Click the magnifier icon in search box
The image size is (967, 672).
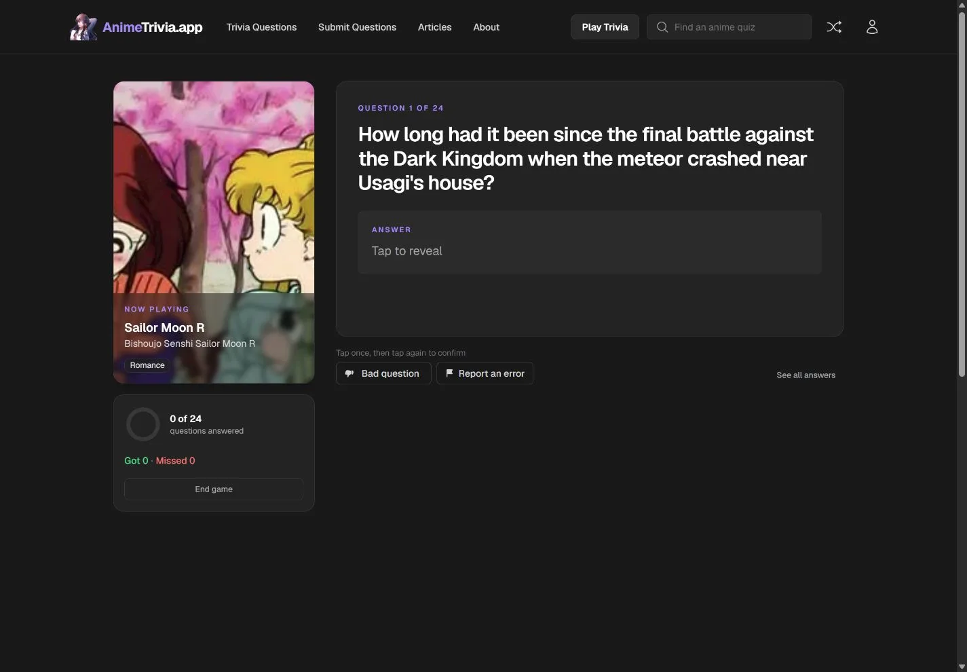coord(662,27)
